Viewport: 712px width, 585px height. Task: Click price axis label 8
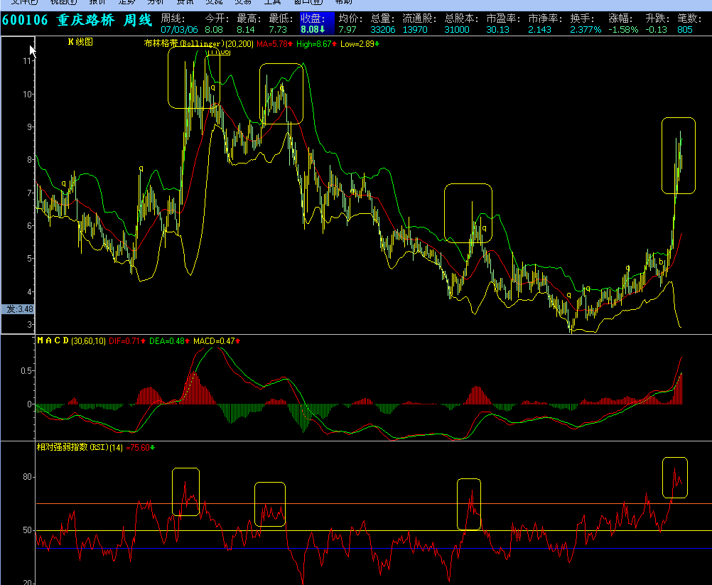[x=30, y=160]
